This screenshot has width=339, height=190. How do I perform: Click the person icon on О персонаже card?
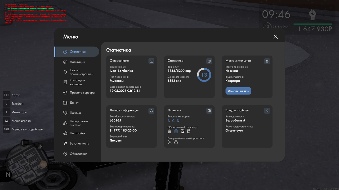[x=151, y=61]
